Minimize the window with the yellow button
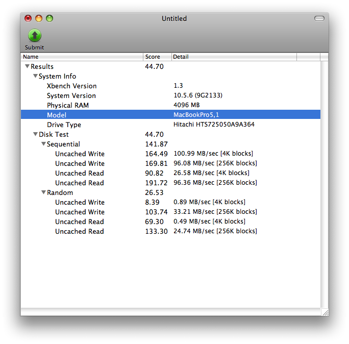This screenshot has height=344, width=349. pyautogui.click(x=39, y=18)
